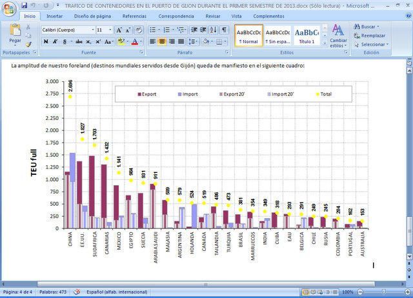413x298 pixels.
Task: Copy selection with the copy icon
Action: [28, 35]
